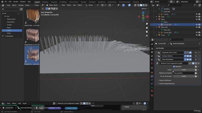Click the blue Z axis gizmo circle
This screenshot has width=202, height=113.
(x=143, y=13)
